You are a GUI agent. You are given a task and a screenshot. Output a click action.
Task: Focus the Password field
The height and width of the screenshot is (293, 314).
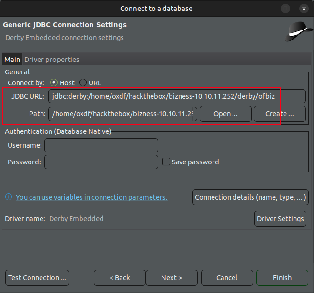click(101, 162)
